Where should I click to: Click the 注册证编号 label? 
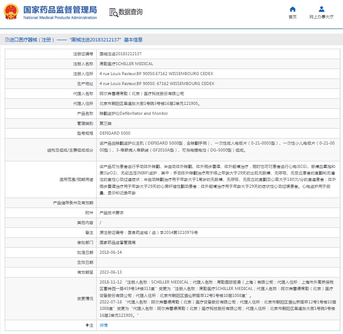[83, 54]
